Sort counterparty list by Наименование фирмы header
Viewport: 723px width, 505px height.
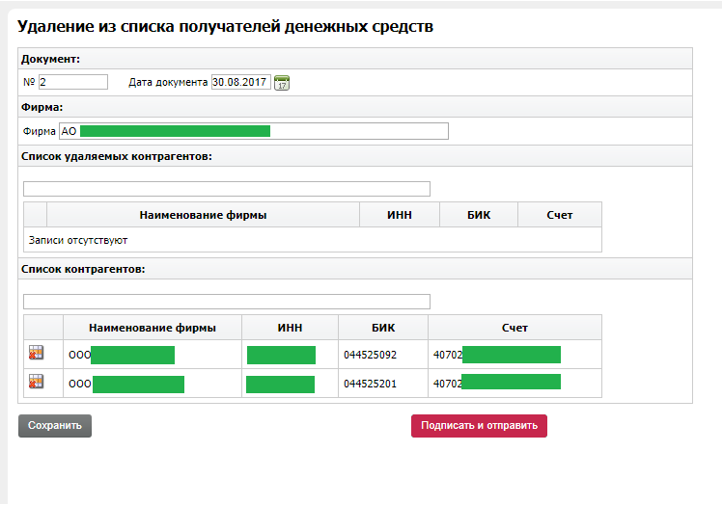(x=153, y=328)
